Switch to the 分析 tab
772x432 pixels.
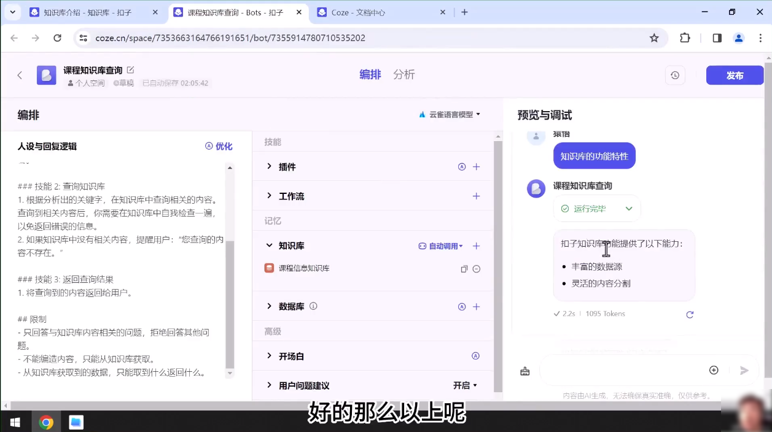(x=405, y=74)
